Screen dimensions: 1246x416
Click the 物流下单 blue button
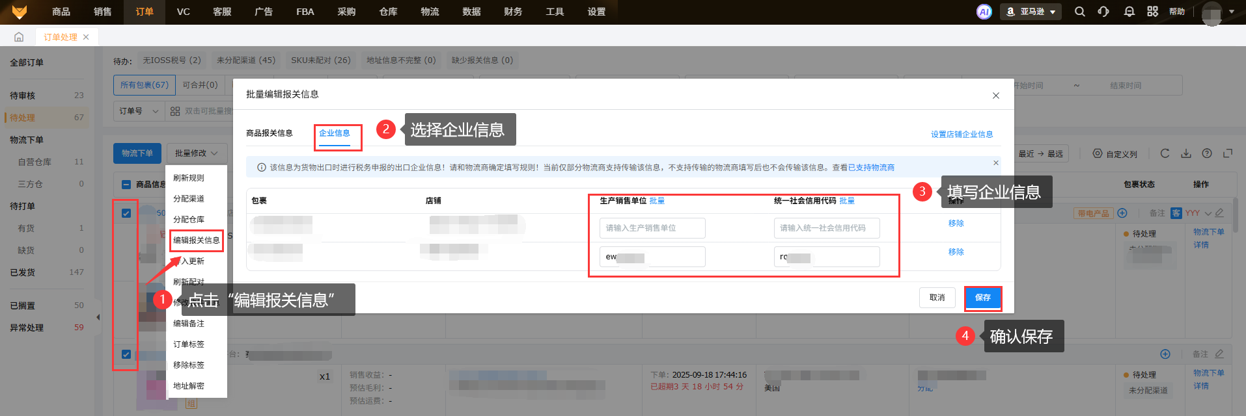pyautogui.click(x=137, y=153)
